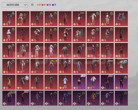Pick the white dress outfit with level 15 badge
The width and height of the screenshot is (138, 110).
[x=9, y=35]
